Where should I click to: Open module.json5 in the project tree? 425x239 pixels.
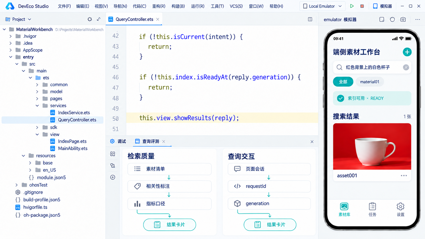pos(48,178)
